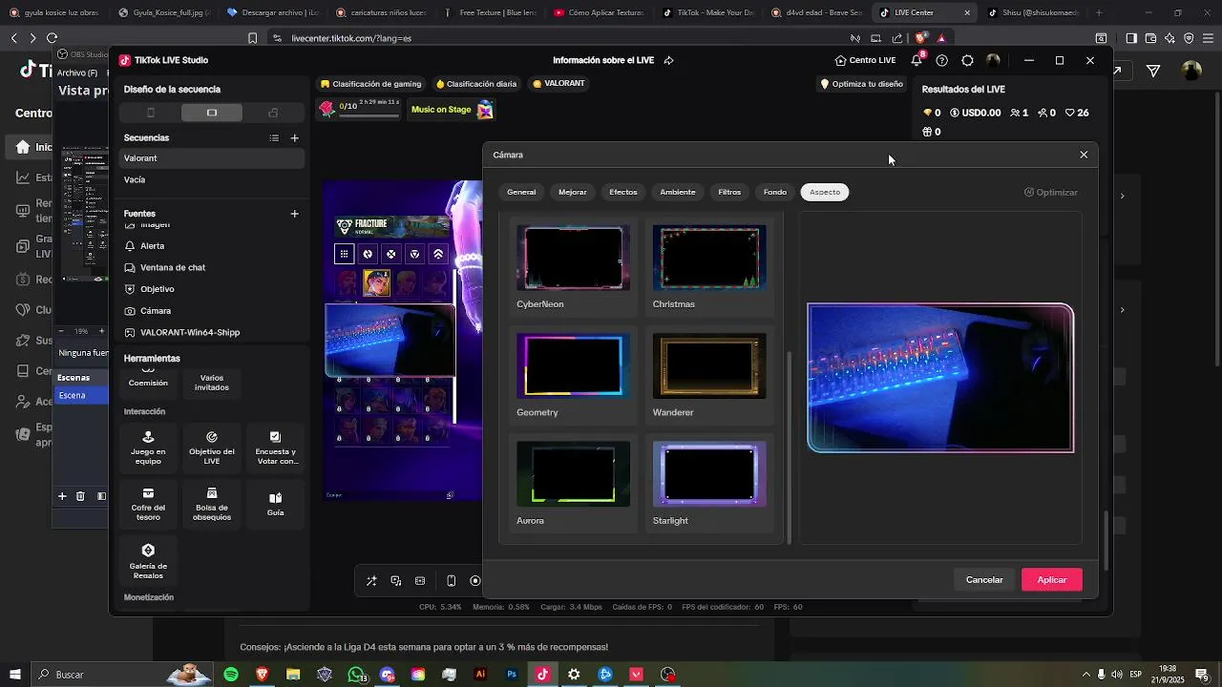Open Clasificación de gaming ranking

371,84
